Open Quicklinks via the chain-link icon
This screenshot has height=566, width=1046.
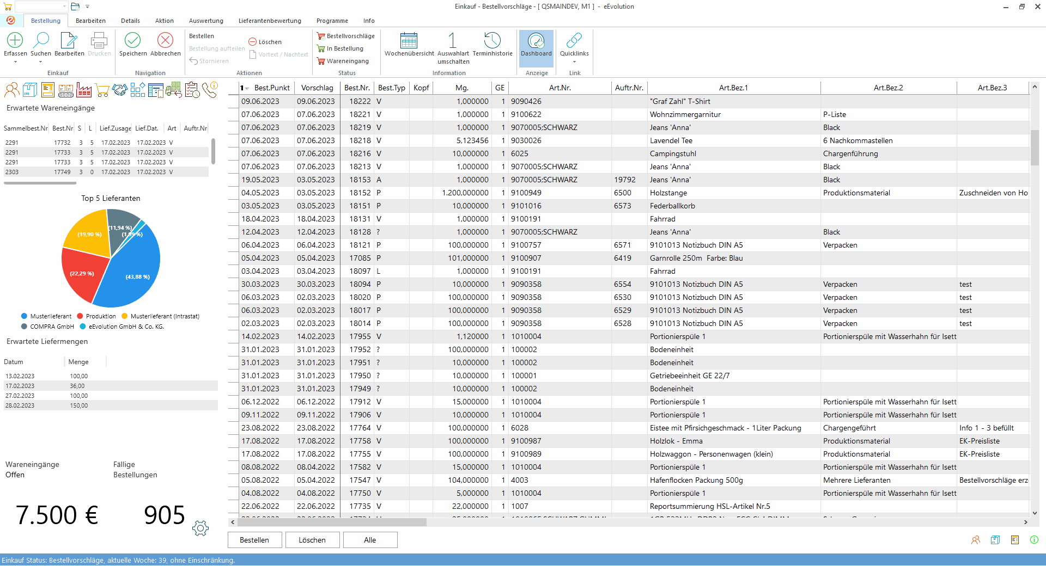pos(574,41)
